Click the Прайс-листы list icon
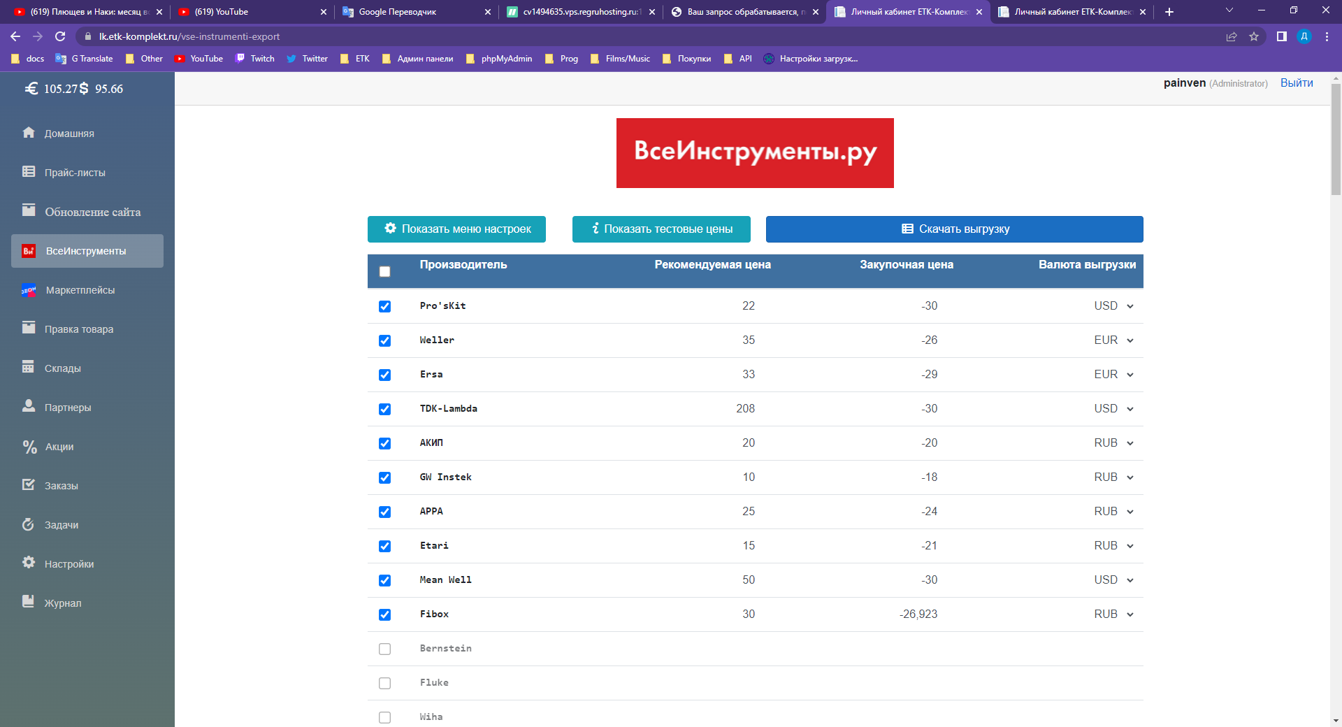Screen dimensions: 1342x727 [29, 171]
